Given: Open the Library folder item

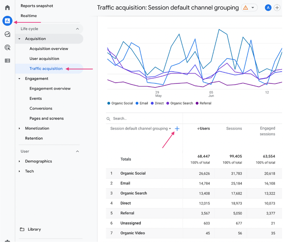Looking at the screenshot, I should click(34, 229).
